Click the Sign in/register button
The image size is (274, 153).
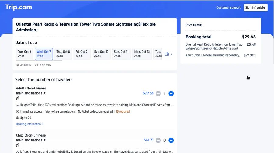(255, 8)
